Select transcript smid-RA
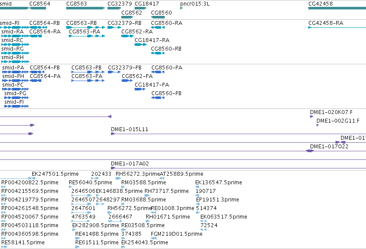366x249 pixels. 12,32
